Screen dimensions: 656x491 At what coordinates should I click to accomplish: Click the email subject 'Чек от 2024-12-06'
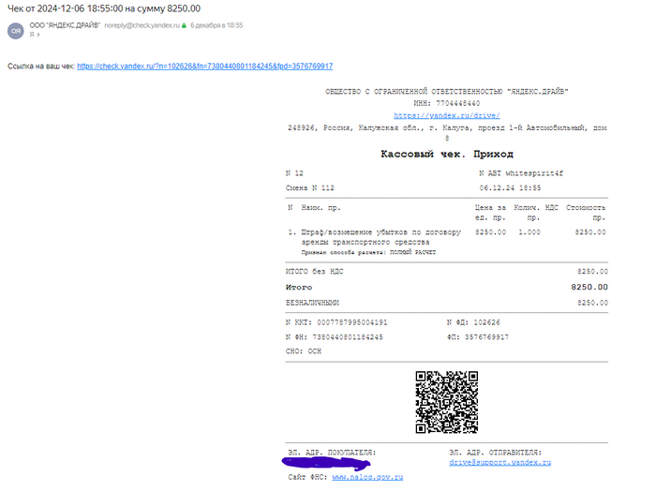click(104, 8)
